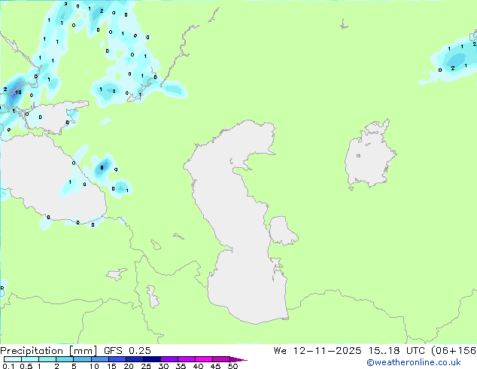
Task: Click the 30–35 mm purple legend swatch
Action: (169, 359)
